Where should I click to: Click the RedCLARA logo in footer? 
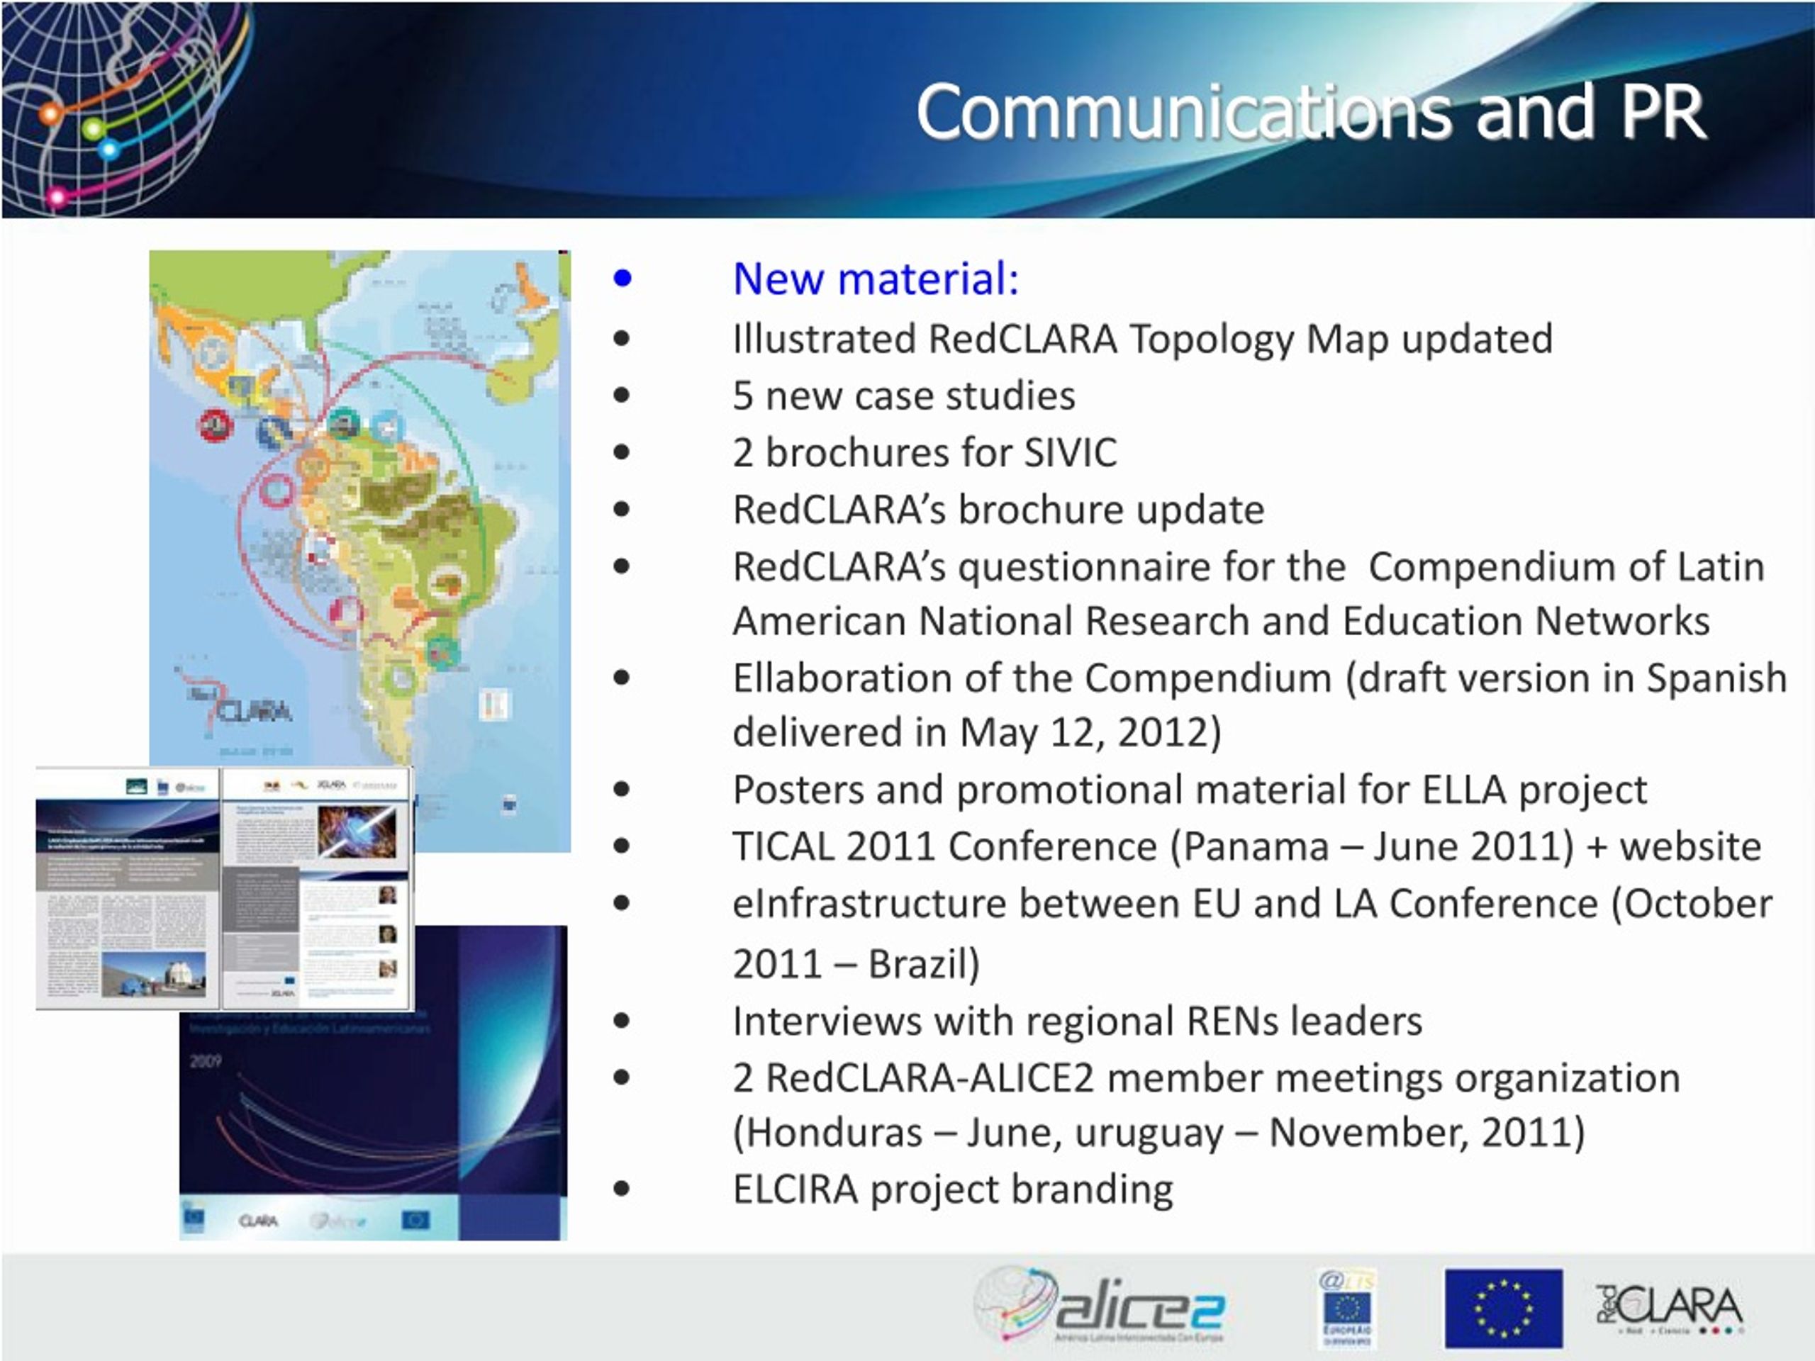[x=1669, y=1308]
